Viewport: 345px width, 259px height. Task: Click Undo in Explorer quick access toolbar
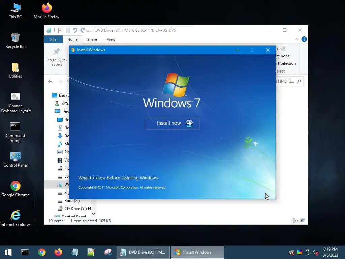75,30
